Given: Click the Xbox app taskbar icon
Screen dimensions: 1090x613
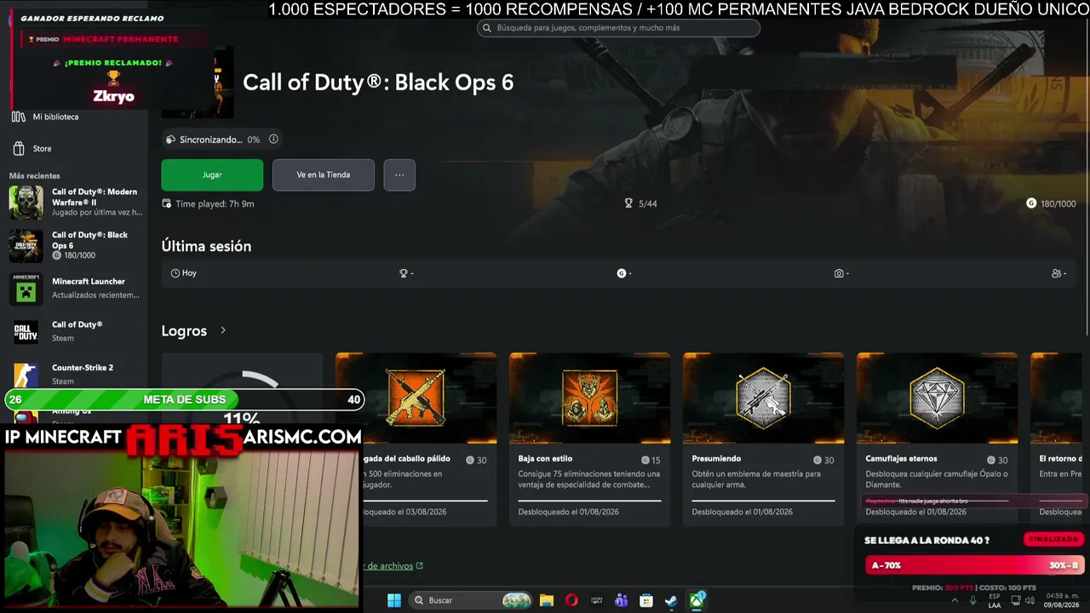Looking at the screenshot, I should tap(697, 600).
